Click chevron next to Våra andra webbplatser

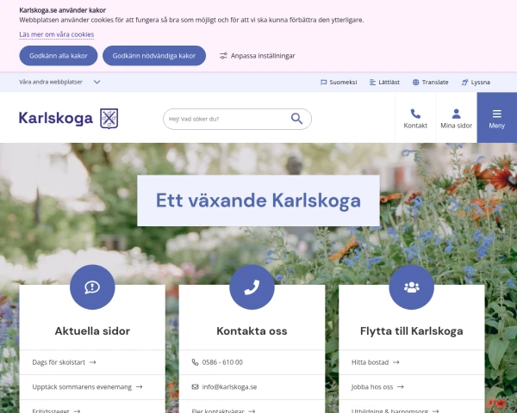[97, 82]
